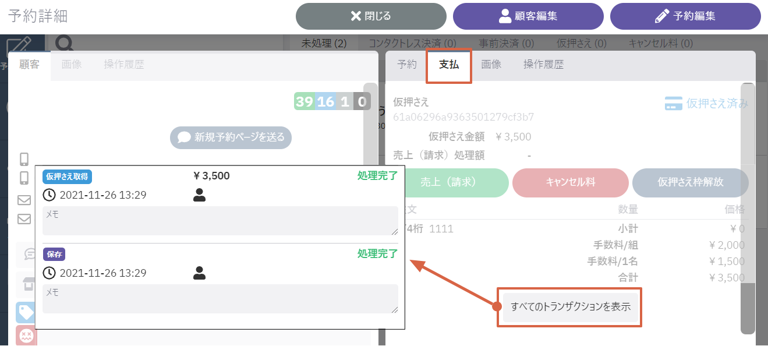
Task: Click the red dizzy face icon
Action: tap(26, 336)
